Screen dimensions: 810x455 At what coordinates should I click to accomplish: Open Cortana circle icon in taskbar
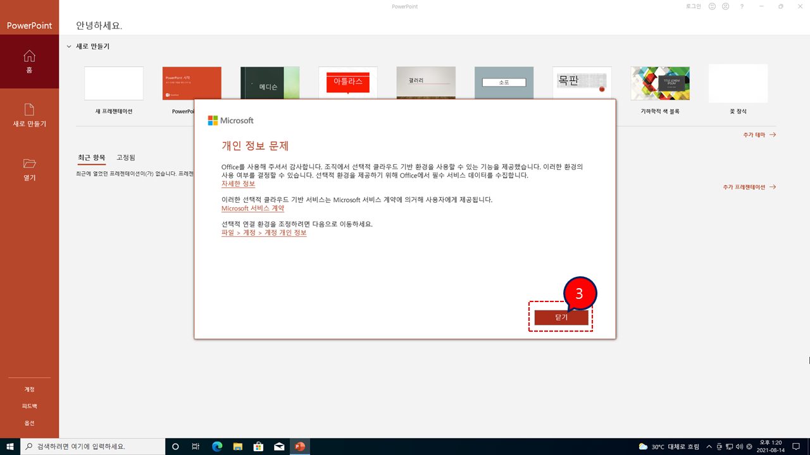[176, 446]
